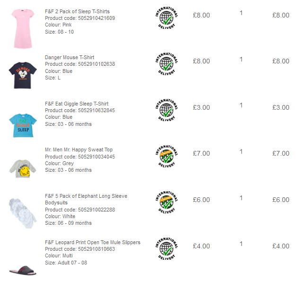Open the leopard print slipper thumbnail

pyautogui.click(x=23, y=270)
